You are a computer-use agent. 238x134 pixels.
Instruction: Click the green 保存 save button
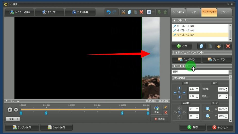point(192,127)
